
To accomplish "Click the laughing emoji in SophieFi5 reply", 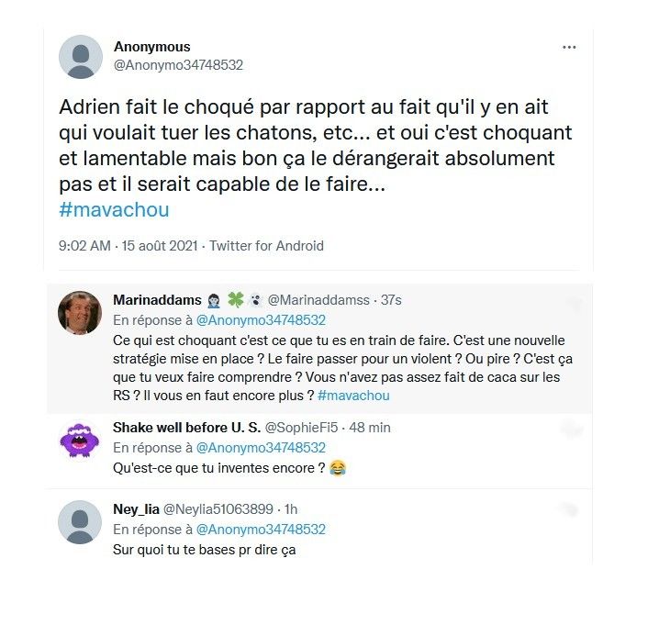I will (338, 468).
